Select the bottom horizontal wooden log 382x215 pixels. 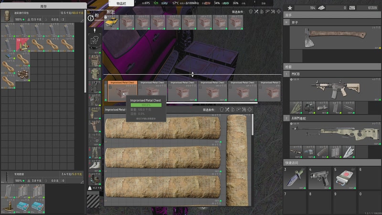tap(163, 187)
